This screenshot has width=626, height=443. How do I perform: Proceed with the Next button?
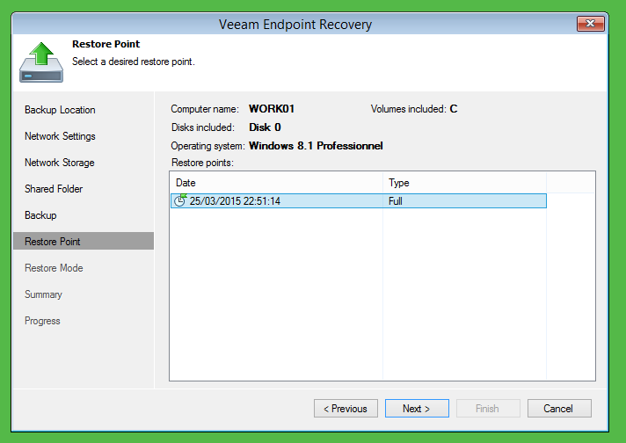(x=417, y=408)
